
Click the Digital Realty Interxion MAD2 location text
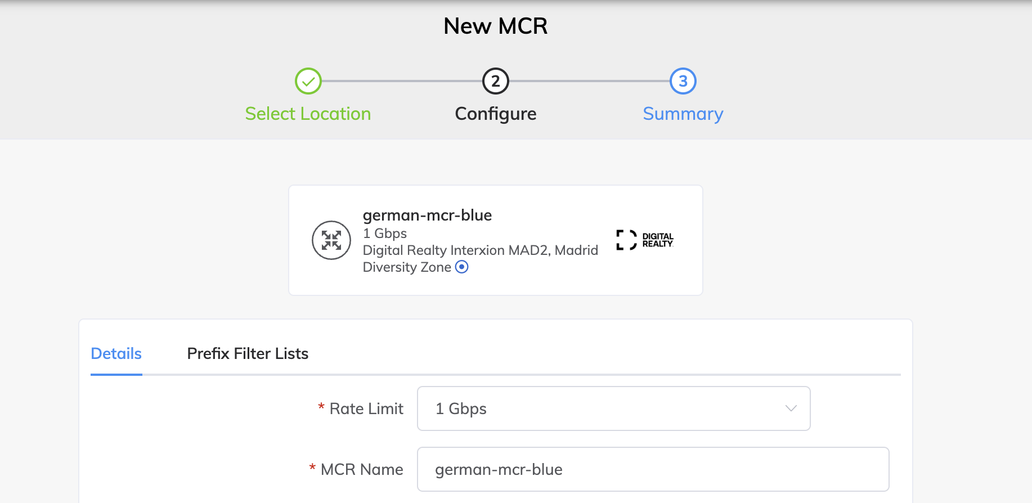click(x=480, y=250)
